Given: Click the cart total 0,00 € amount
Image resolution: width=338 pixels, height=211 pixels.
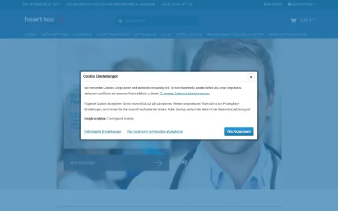Looking at the screenshot, I should click(307, 20).
